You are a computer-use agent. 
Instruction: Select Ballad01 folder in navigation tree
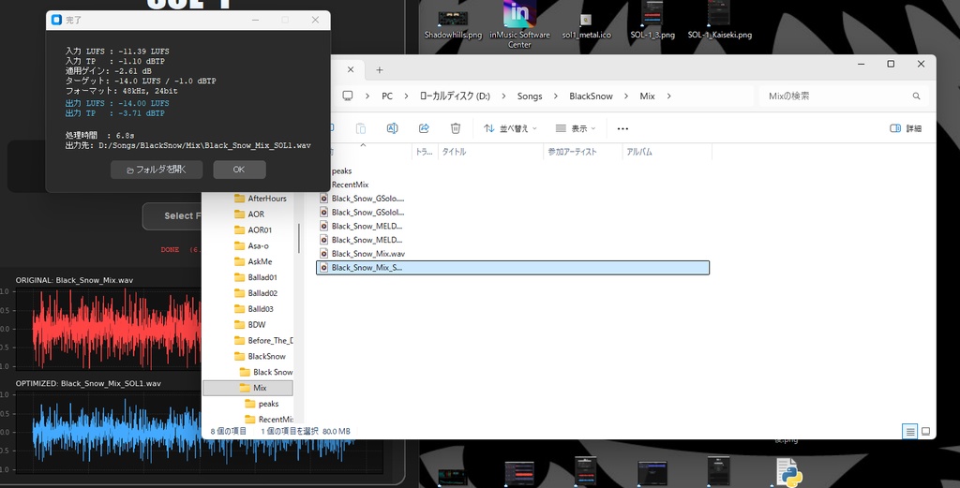tap(257, 277)
